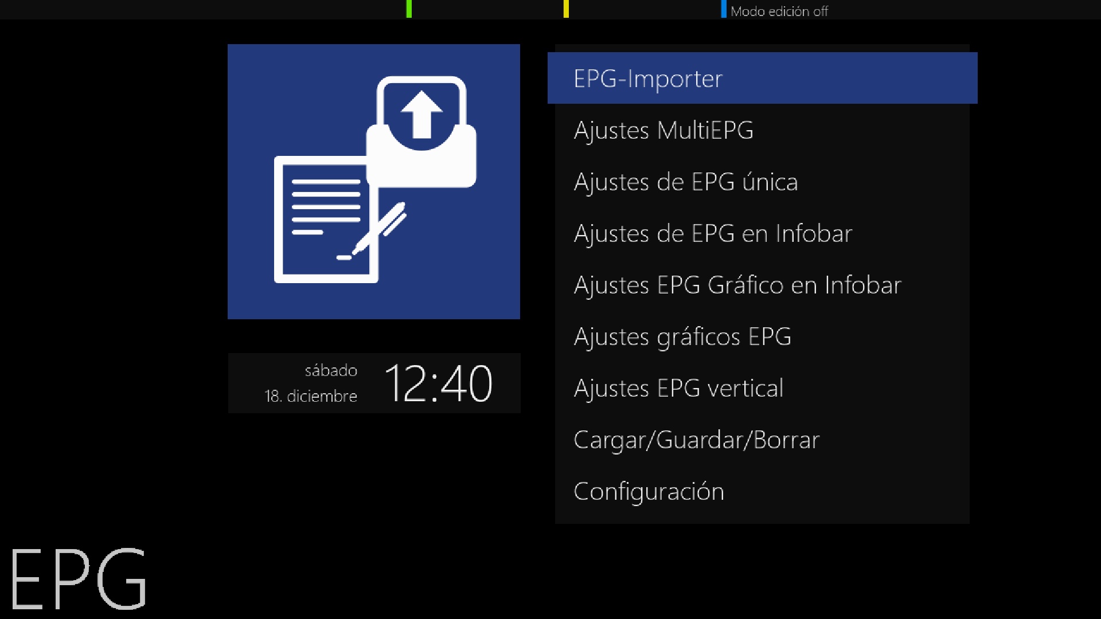Click the sábado 18. diciembre date
The width and height of the screenshot is (1101, 619).
pos(311,383)
